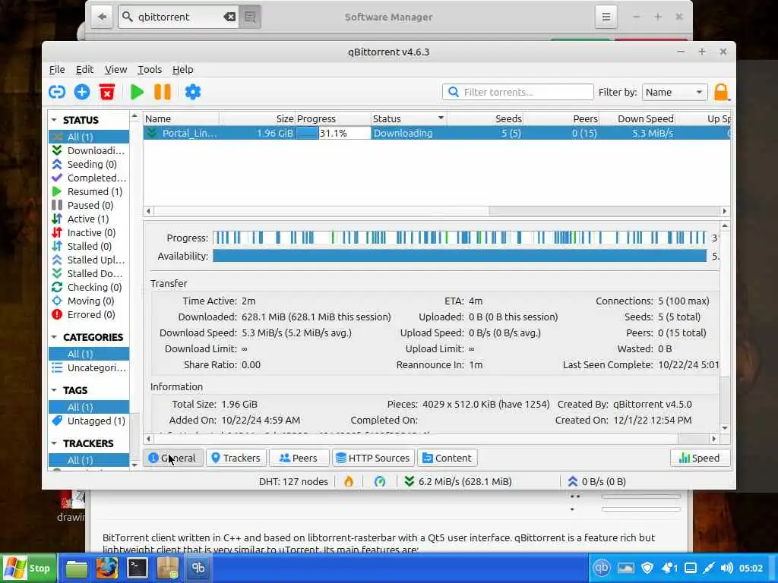This screenshot has height=583, width=778.
Task: Click the pieces Progress bar
Action: (460, 238)
